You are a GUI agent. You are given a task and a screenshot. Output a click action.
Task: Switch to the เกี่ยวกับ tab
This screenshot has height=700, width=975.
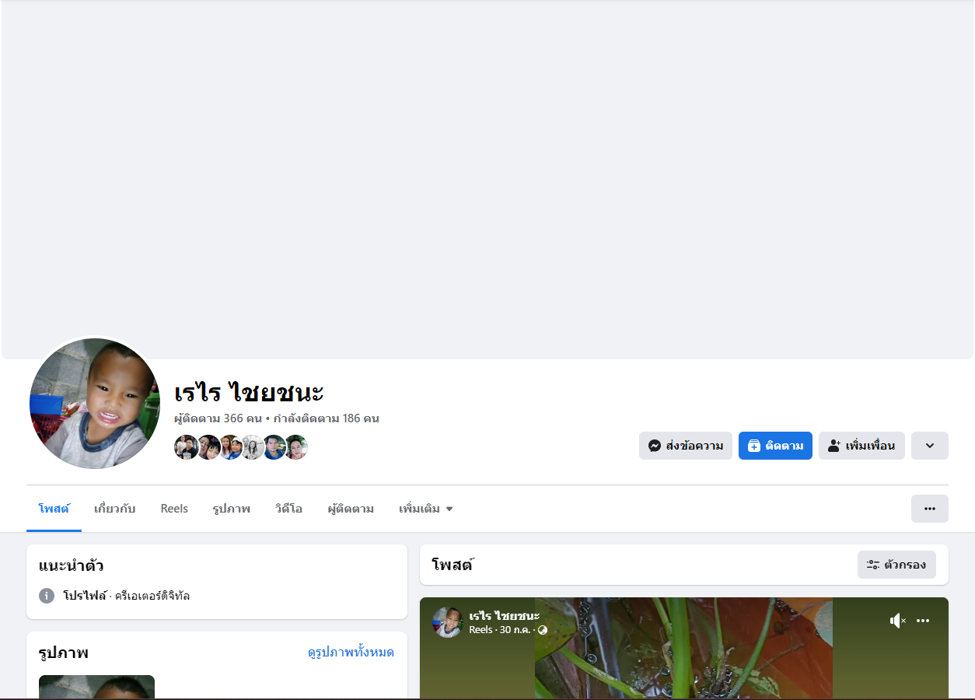[x=115, y=509]
